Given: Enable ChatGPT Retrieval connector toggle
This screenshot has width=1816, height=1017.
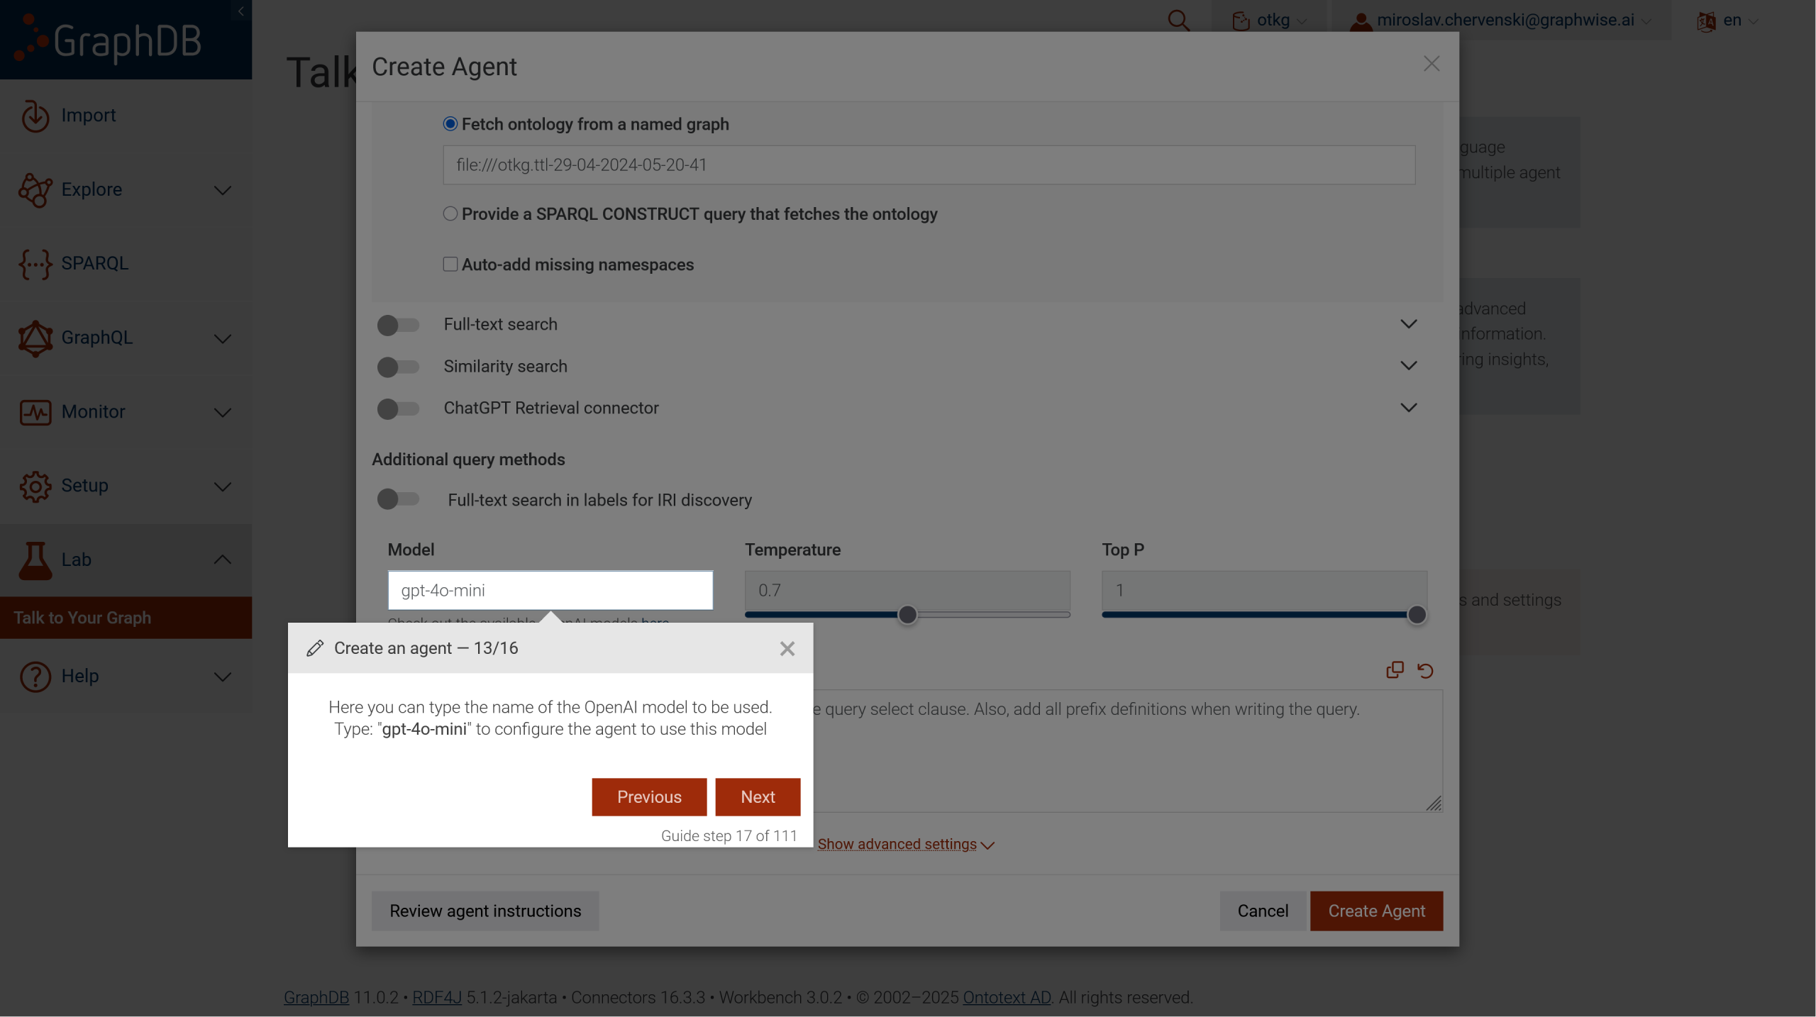Looking at the screenshot, I should tap(398, 409).
